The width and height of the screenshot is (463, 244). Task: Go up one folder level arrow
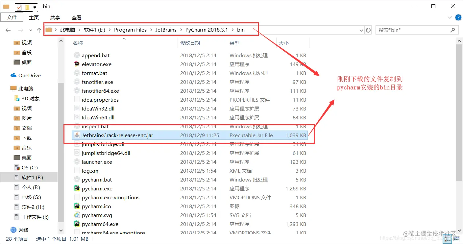tap(39, 30)
